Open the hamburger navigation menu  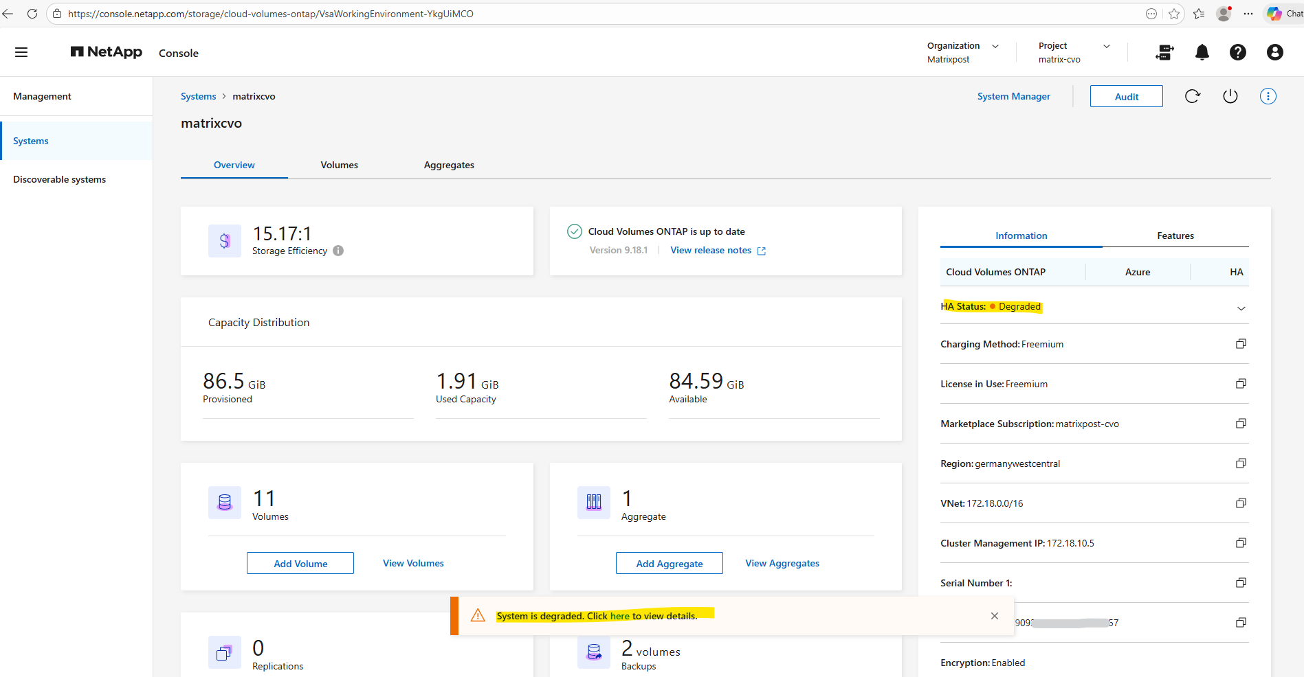(x=21, y=52)
